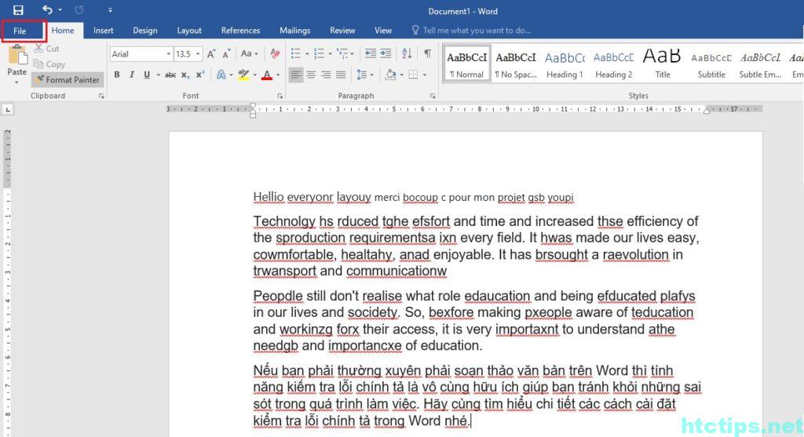Click the Clear All Formatting eraser icon
804x437 pixels.
[275, 54]
